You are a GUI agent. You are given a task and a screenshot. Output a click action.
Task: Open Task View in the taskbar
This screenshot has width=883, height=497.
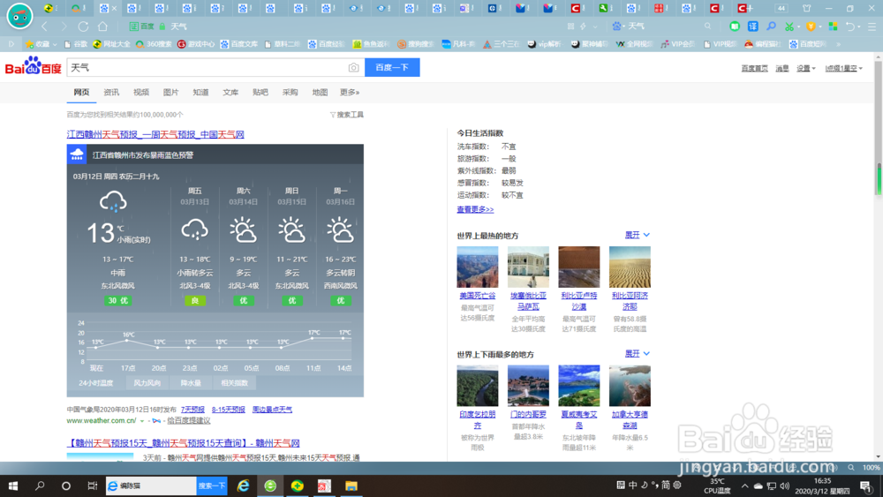93,486
